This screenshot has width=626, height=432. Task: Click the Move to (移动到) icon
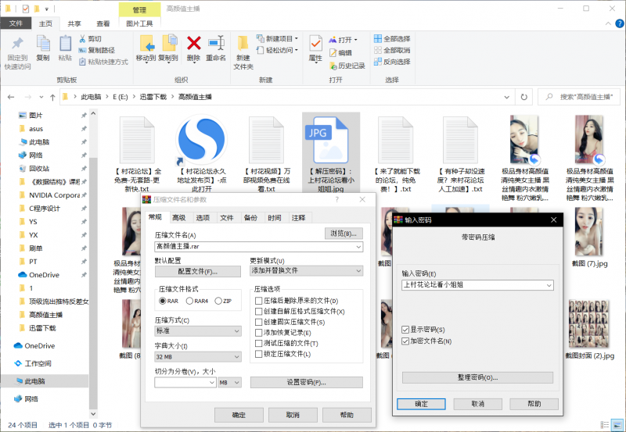[x=146, y=47]
